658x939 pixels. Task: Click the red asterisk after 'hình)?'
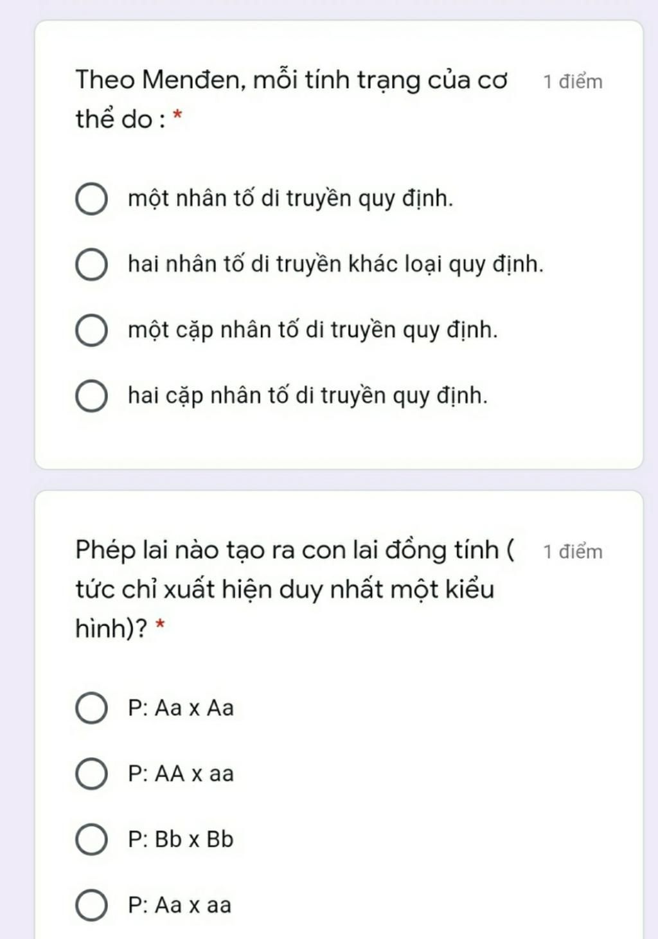click(161, 624)
